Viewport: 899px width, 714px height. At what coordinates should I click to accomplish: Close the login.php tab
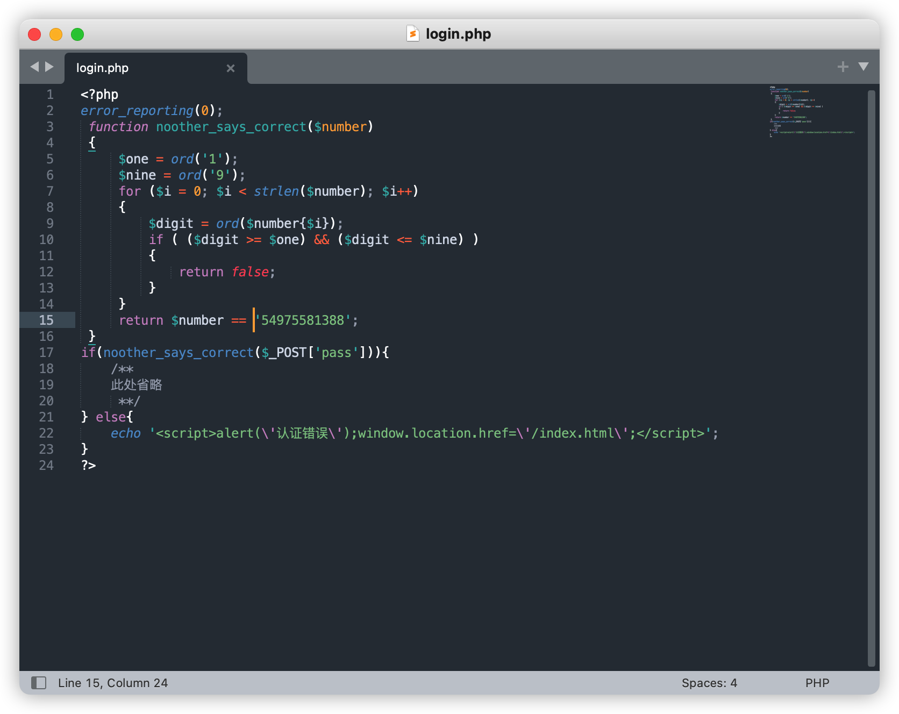coord(231,68)
